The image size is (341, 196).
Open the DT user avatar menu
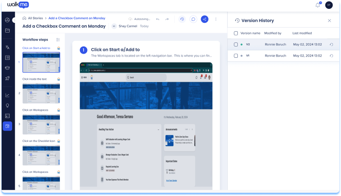click(329, 5)
